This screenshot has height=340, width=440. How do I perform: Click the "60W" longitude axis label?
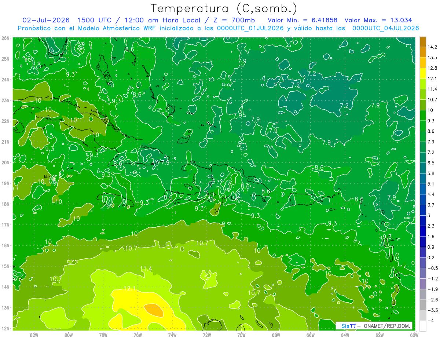pos(414,335)
